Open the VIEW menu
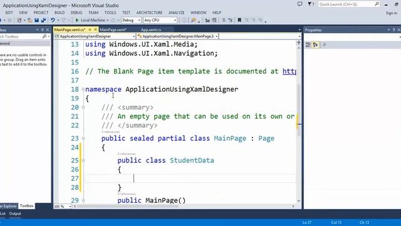This screenshot has width=401, height=226. (x=23, y=13)
